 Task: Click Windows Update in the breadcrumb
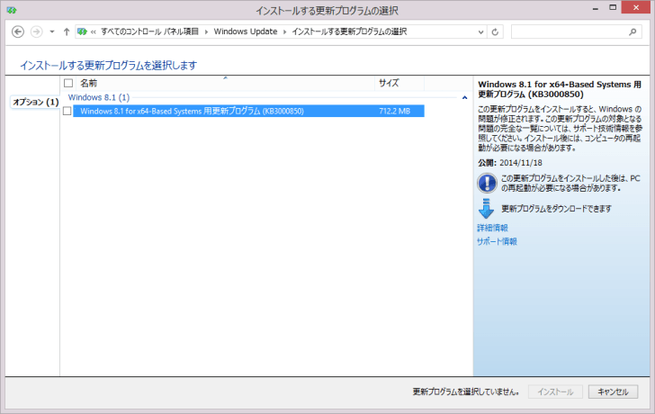tap(247, 31)
